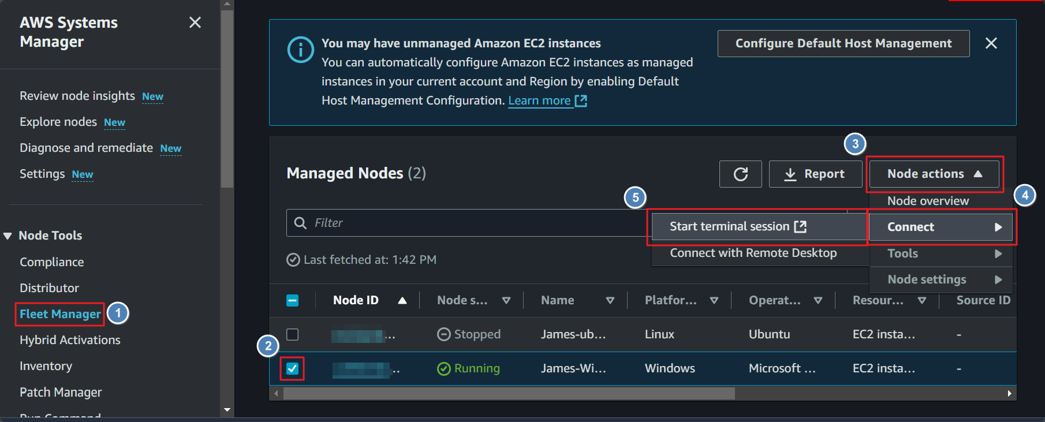This screenshot has width=1045, height=422.
Task: Click the clock check icon beside Last fetched
Action: point(293,260)
